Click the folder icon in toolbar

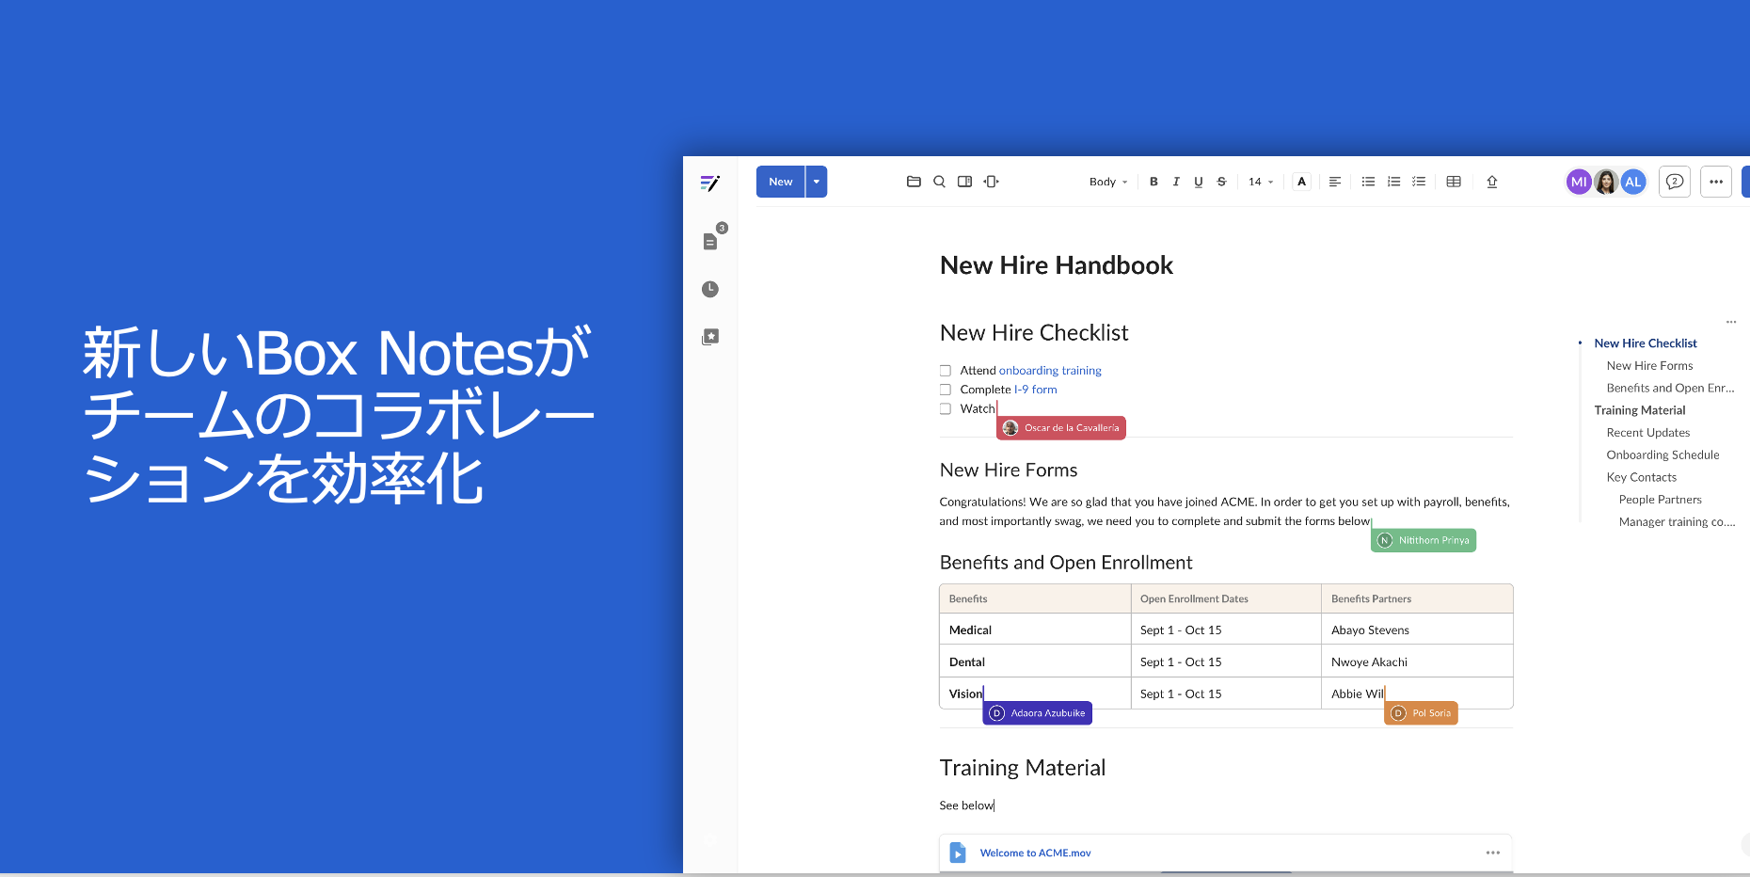(x=914, y=182)
